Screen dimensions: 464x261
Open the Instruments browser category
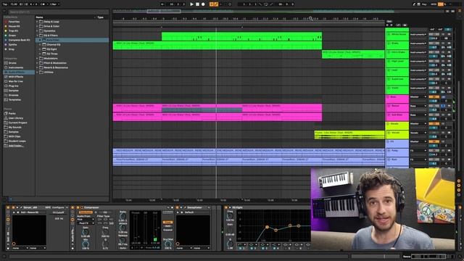pos(16,67)
